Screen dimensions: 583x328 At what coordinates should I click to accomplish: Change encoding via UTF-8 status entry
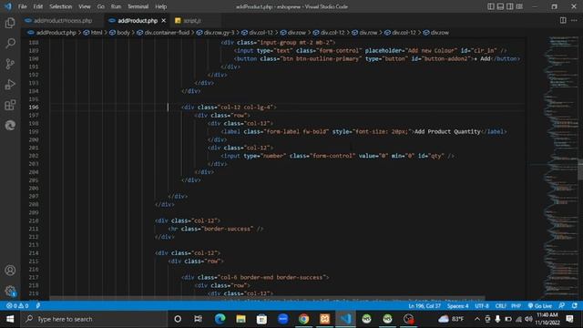(482, 306)
